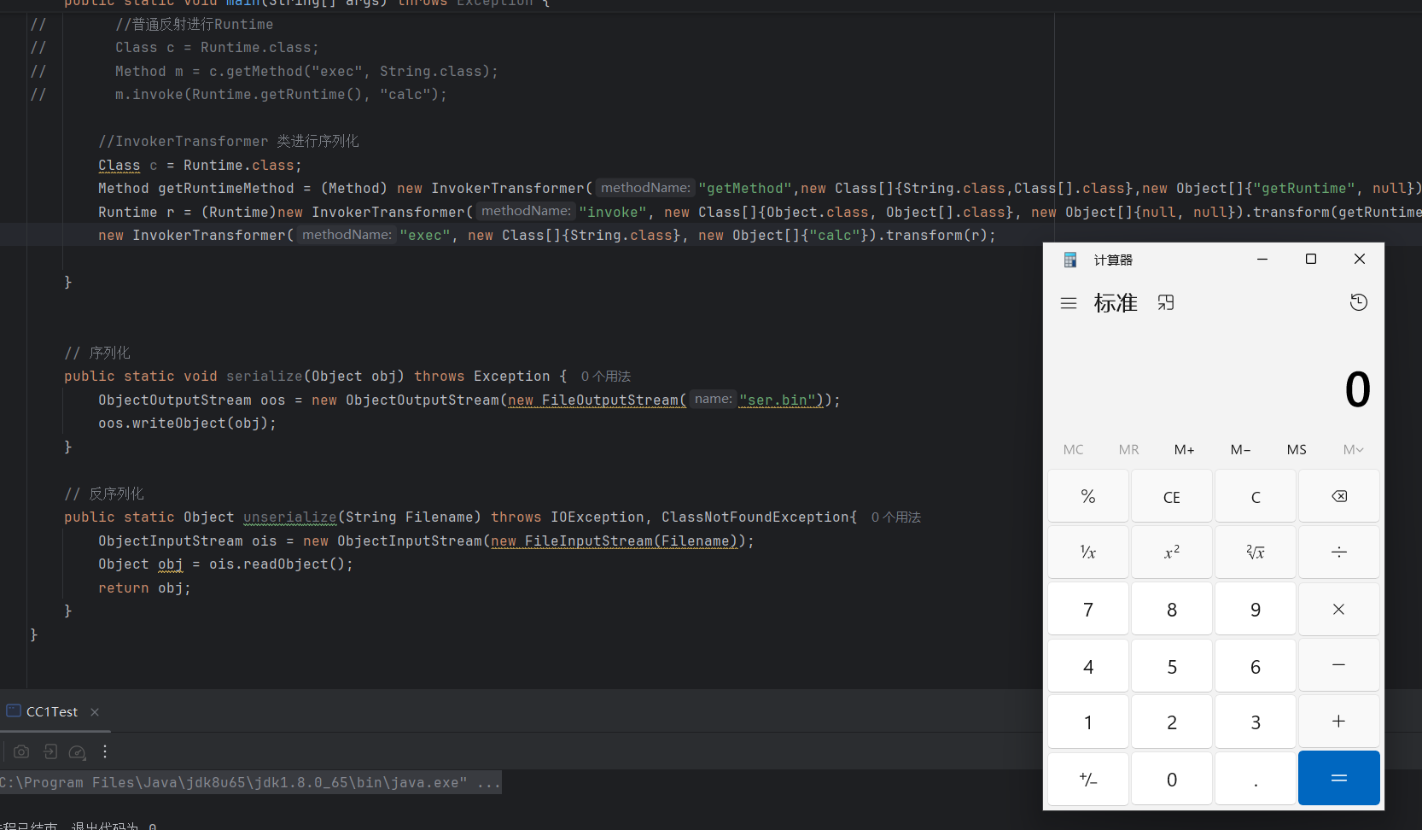
Task: Click the x squared key
Action: point(1172,552)
